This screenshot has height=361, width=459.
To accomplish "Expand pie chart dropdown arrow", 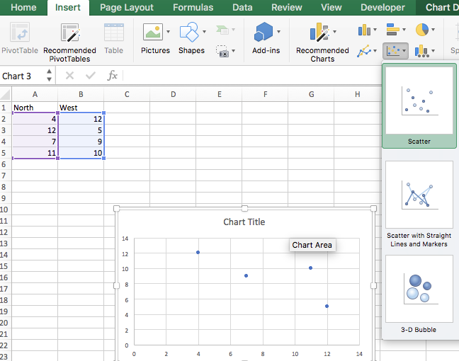I will (433, 30).
